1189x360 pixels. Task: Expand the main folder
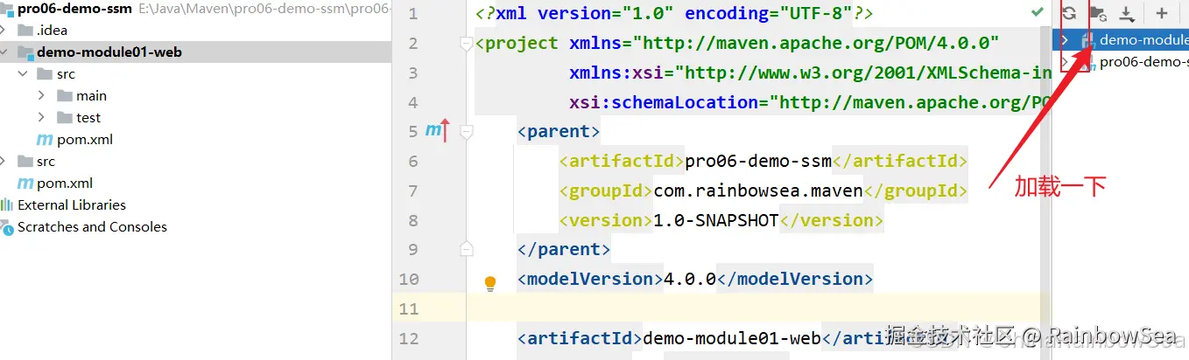pos(41,96)
